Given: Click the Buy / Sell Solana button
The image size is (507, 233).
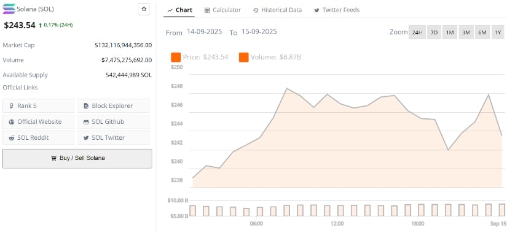Looking at the screenshot, I should [x=77, y=158].
